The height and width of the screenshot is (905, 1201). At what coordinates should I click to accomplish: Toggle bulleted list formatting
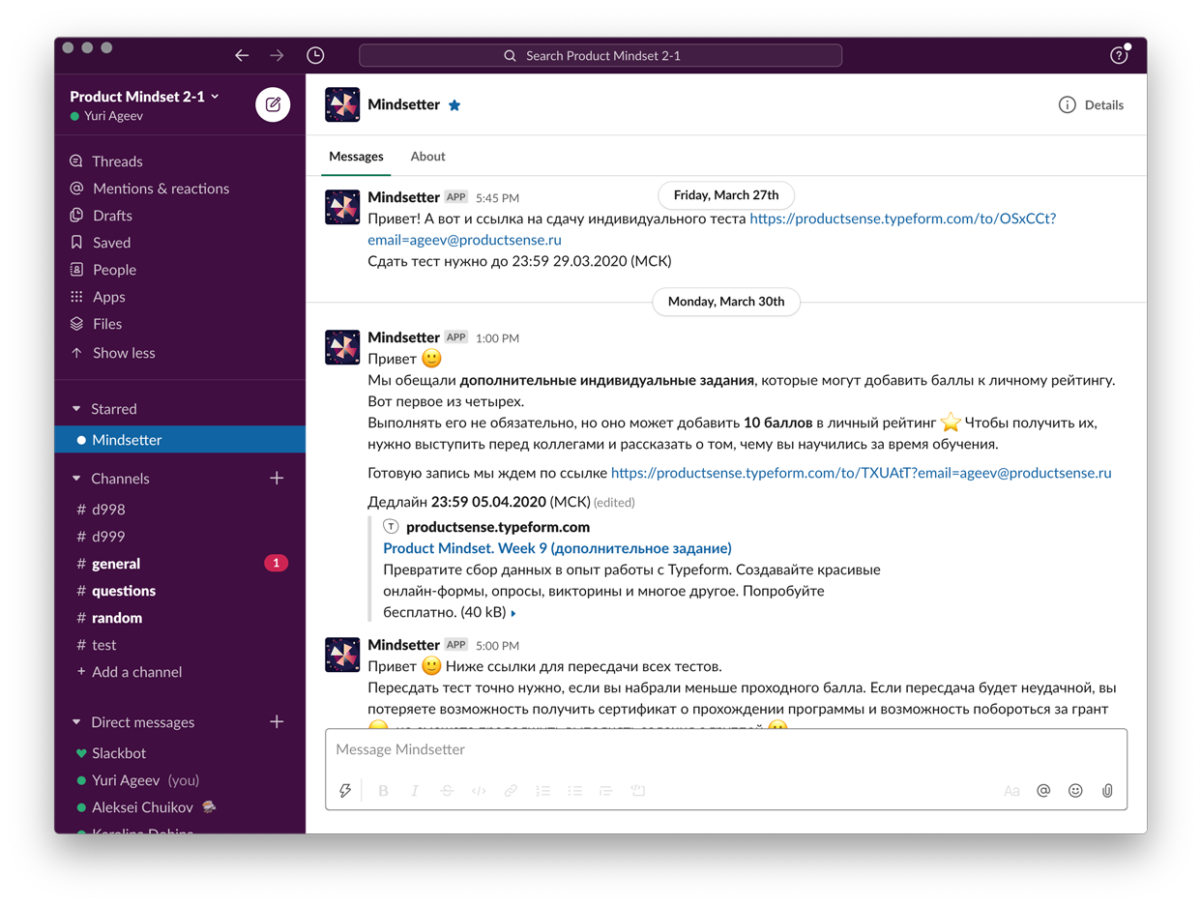coord(574,791)
